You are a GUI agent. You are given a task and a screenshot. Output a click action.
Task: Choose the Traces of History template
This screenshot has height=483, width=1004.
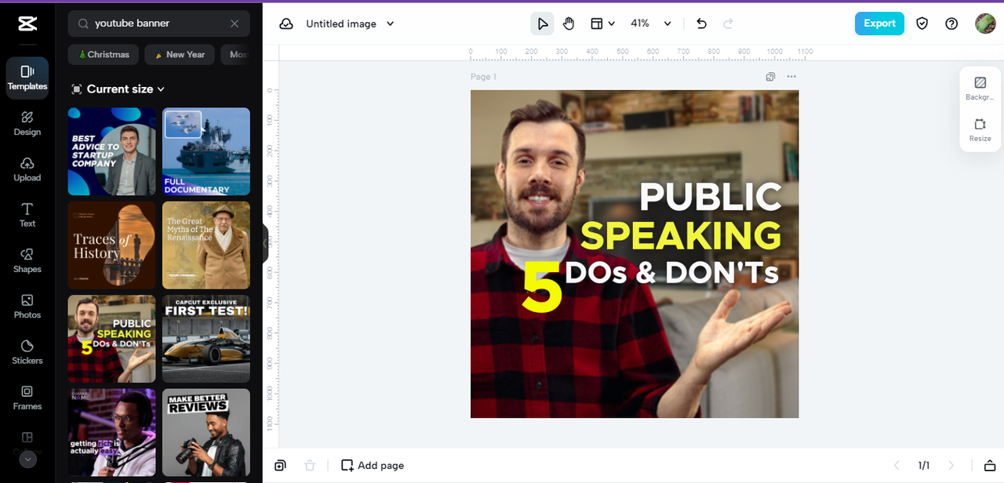point(111,245)
